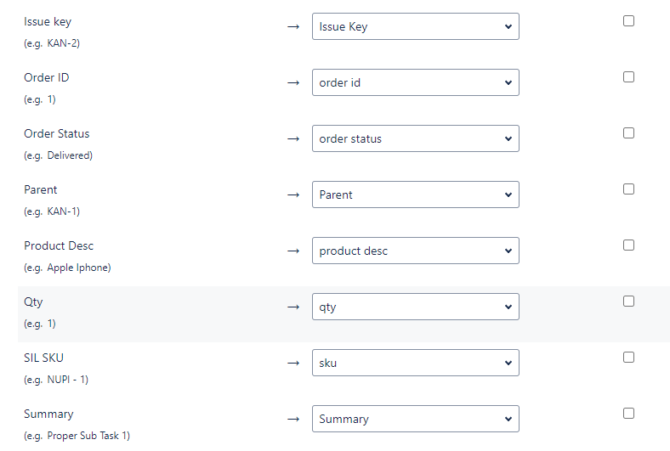The width and height of the screenshot is (670, 451).
Task: Expand the qty mapping dropdown
Action: pos(415,307)
